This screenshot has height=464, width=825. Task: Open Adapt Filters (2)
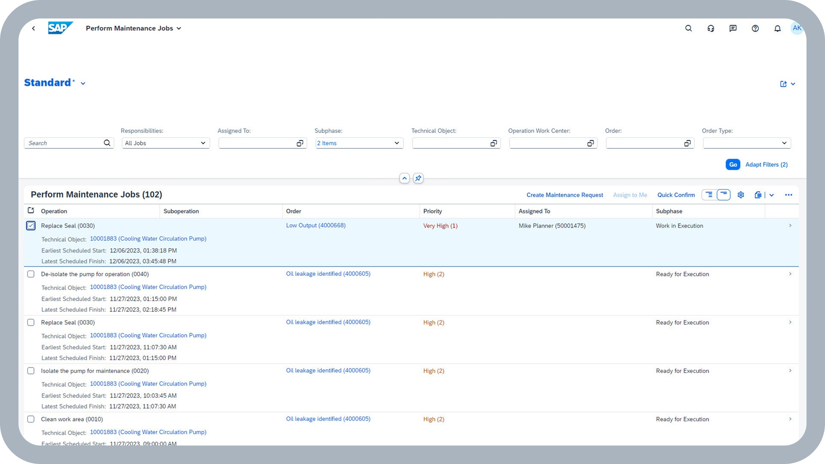tap(766, 165)
